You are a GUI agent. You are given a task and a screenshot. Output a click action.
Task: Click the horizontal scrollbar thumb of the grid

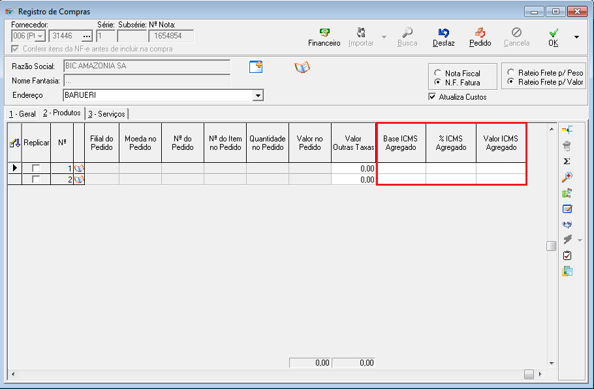click(529, 374)
